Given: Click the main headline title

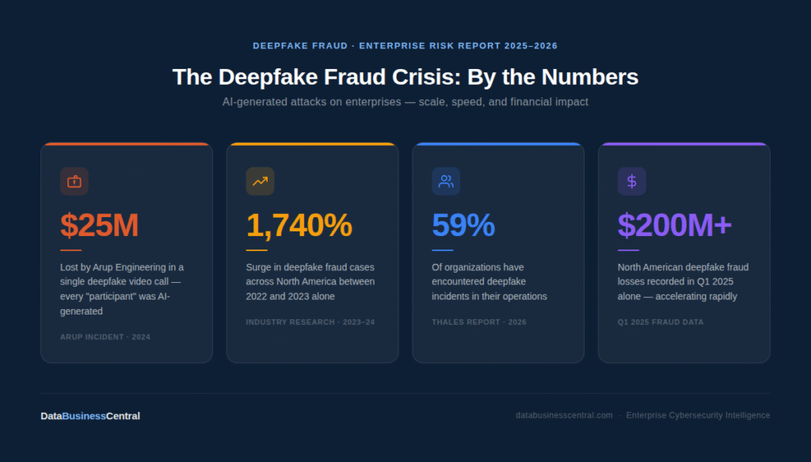Looking at the screenshot, I should tap(405, 77).
